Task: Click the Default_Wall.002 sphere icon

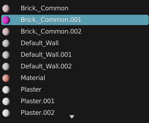Action: click(6, 67)
